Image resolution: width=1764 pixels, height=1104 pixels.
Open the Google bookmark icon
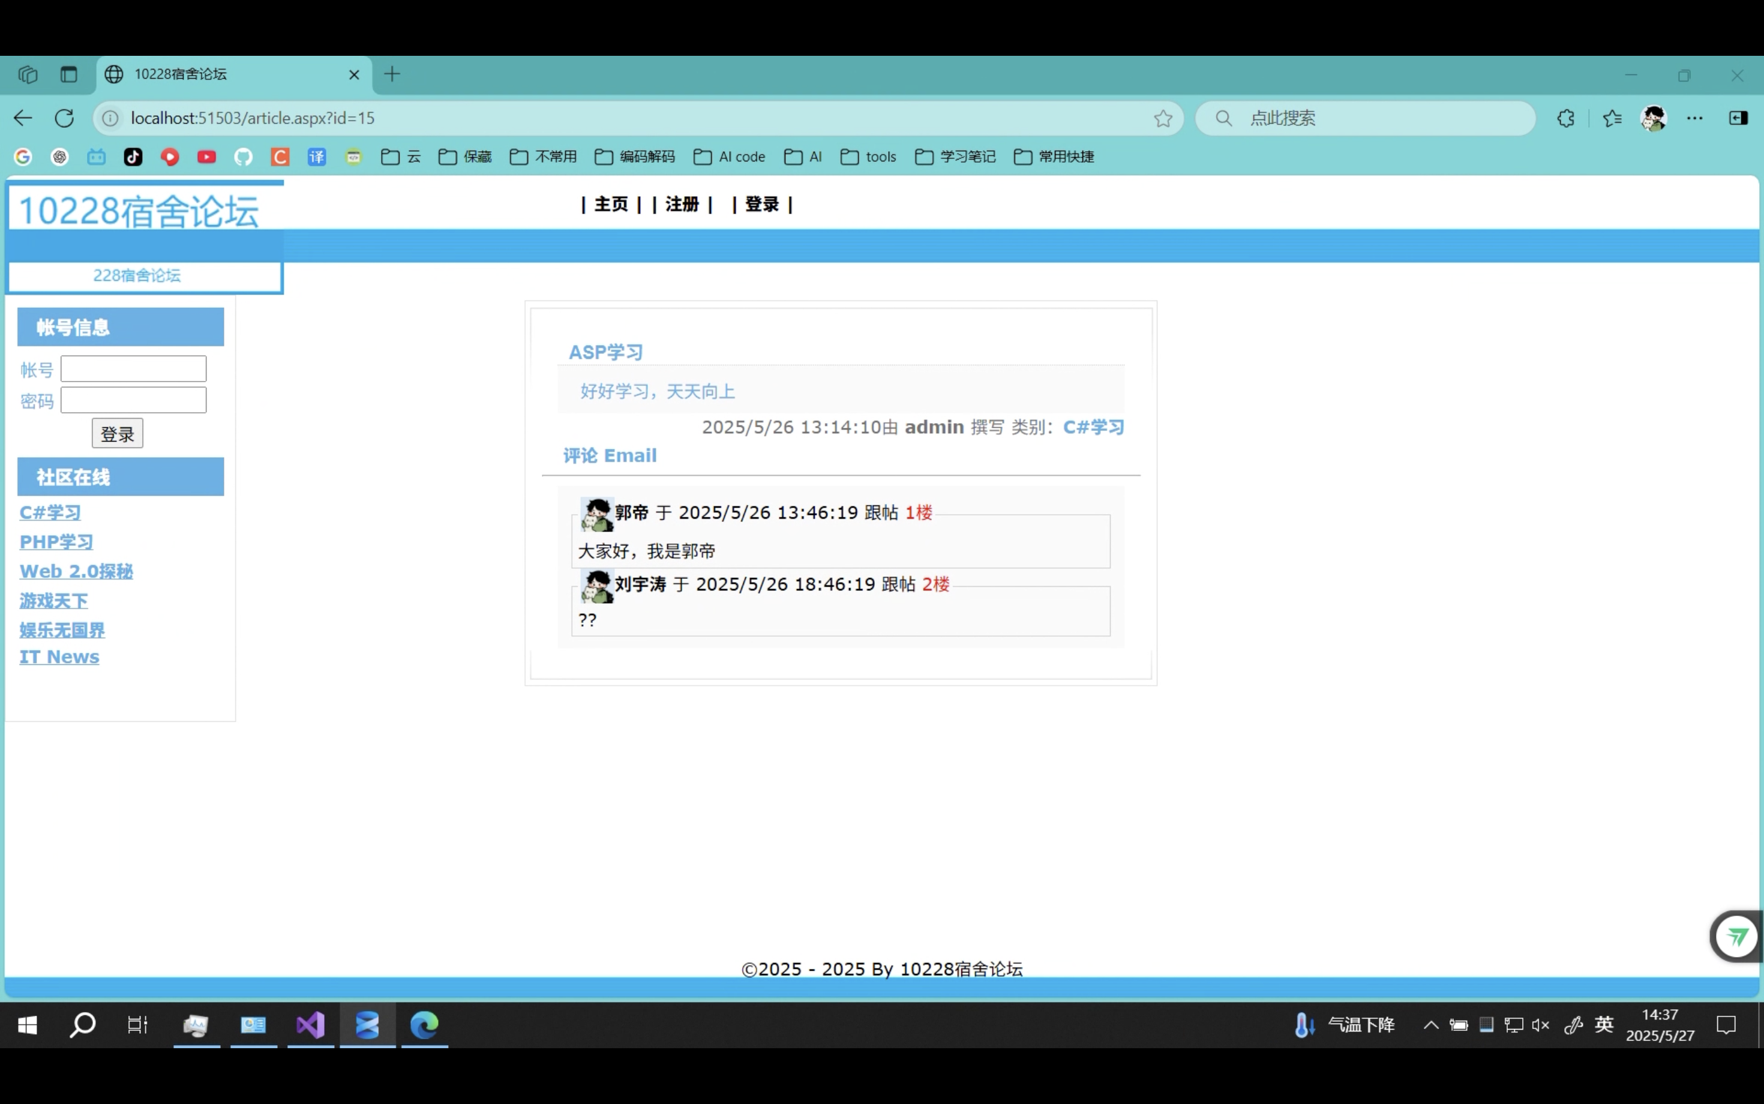point(23,157)
